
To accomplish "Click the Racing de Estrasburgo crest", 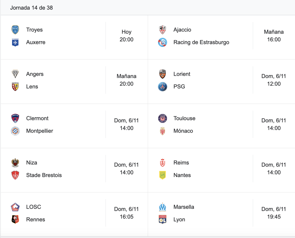I will click(162, 42).
